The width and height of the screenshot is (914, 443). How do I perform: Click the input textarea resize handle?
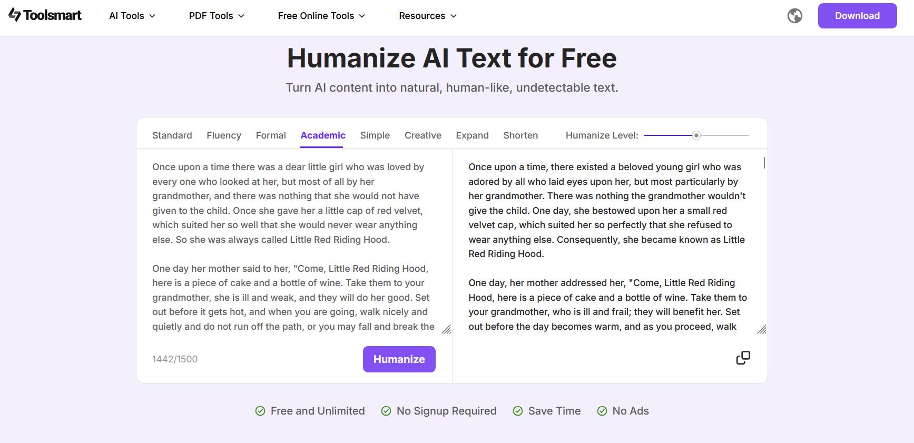(446, 330)
